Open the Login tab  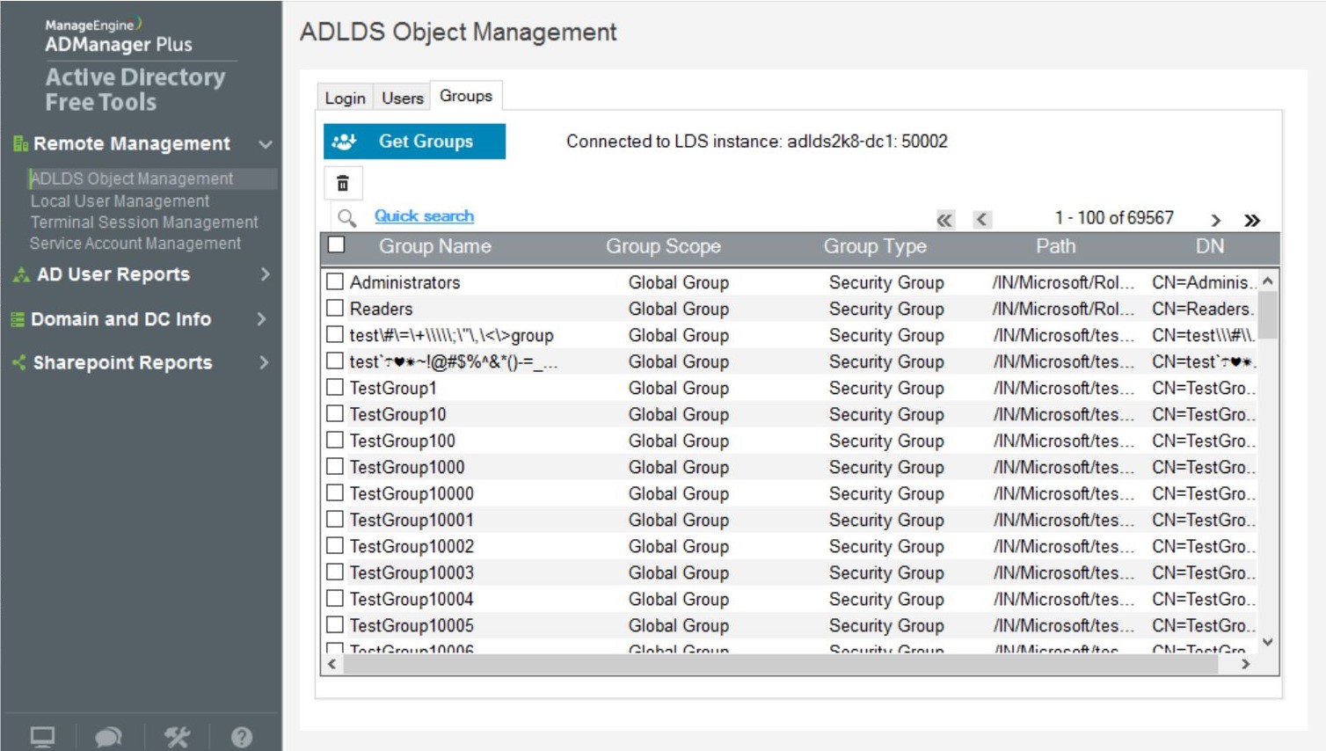345,97
